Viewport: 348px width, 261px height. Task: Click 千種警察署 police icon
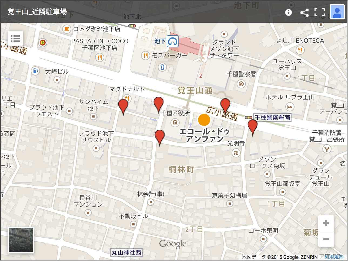241,84
